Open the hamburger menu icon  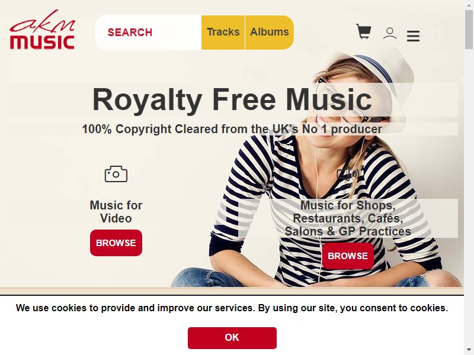click(x=413, y=36)
